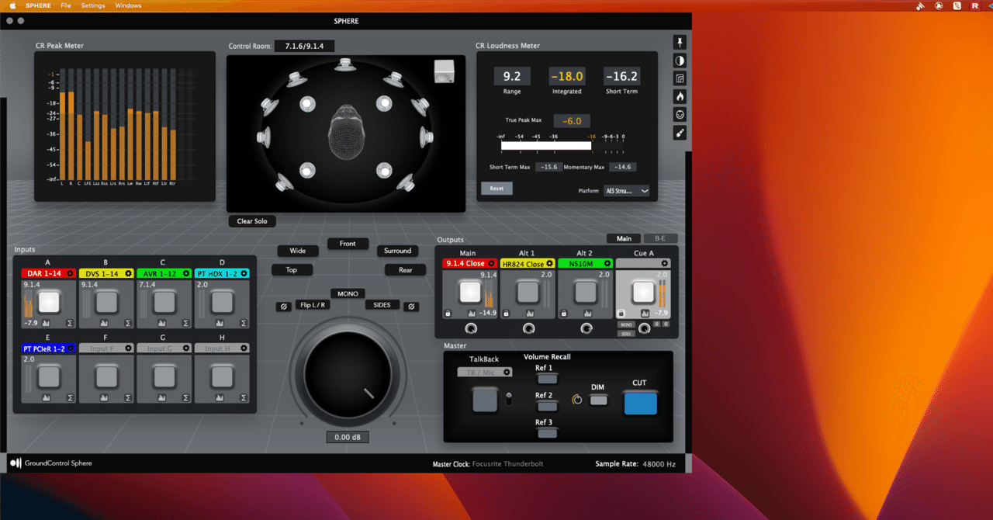993x520 pixels.
Task: Click the meter icon on input D
Action: [220, 323]
